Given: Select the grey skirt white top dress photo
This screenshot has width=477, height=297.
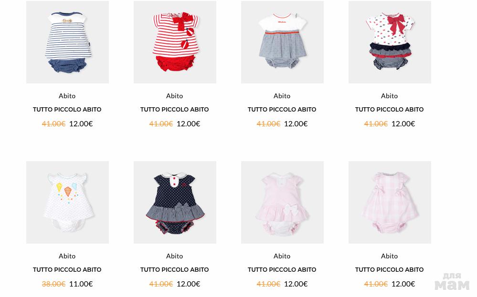Looking at the screenshot, I should [282, 42].
